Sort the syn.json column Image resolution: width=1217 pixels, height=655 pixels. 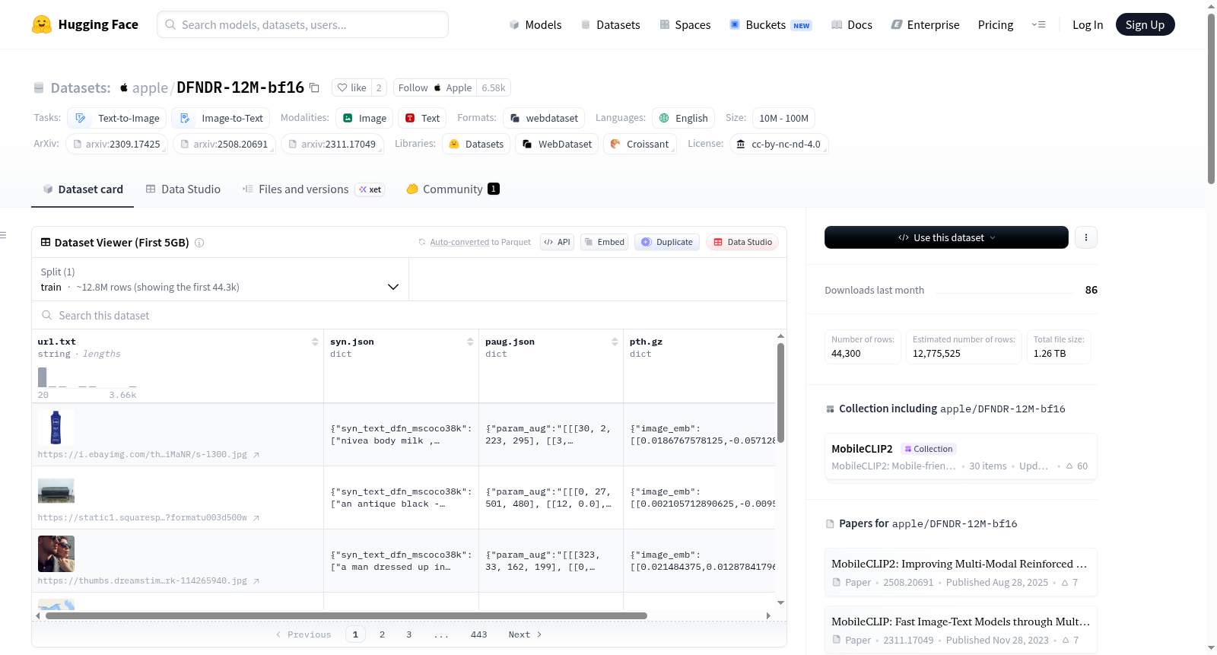tap(470, 342)
